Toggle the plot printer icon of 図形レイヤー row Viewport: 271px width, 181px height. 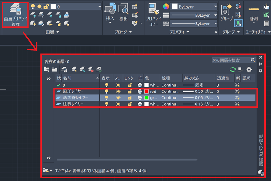pos(140,91)
